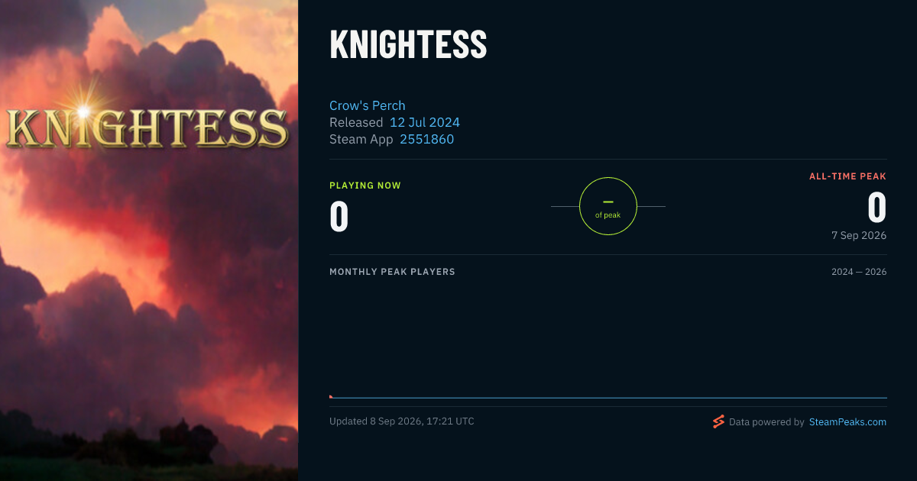Image resolution: width=917 pixels, height=481 pixels.
Task: Open Steam App ID 2551860
Action: coord(426,139)
